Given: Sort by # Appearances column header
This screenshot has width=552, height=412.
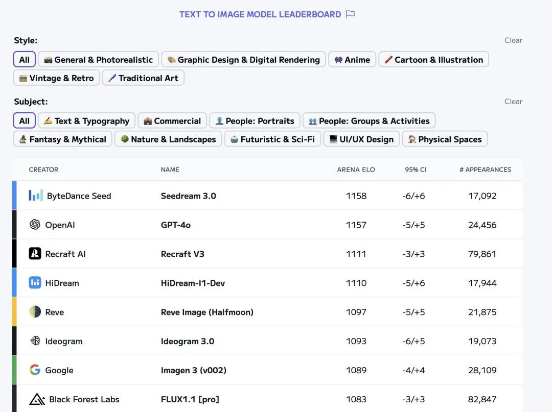Looking at the screenshot, I should (x=485, y=169).
